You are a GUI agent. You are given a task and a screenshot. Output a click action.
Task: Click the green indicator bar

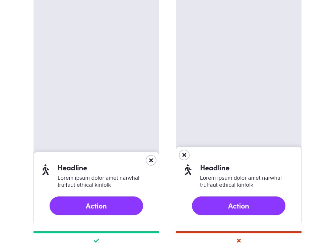(x=96, y=232)
